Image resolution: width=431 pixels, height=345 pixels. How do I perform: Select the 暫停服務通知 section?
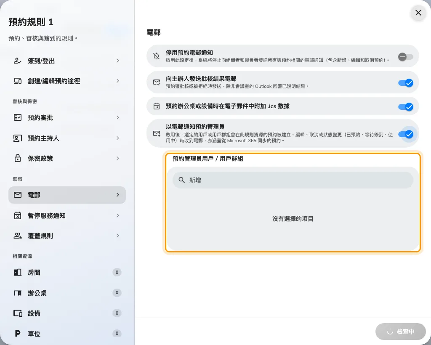[67, 215]
